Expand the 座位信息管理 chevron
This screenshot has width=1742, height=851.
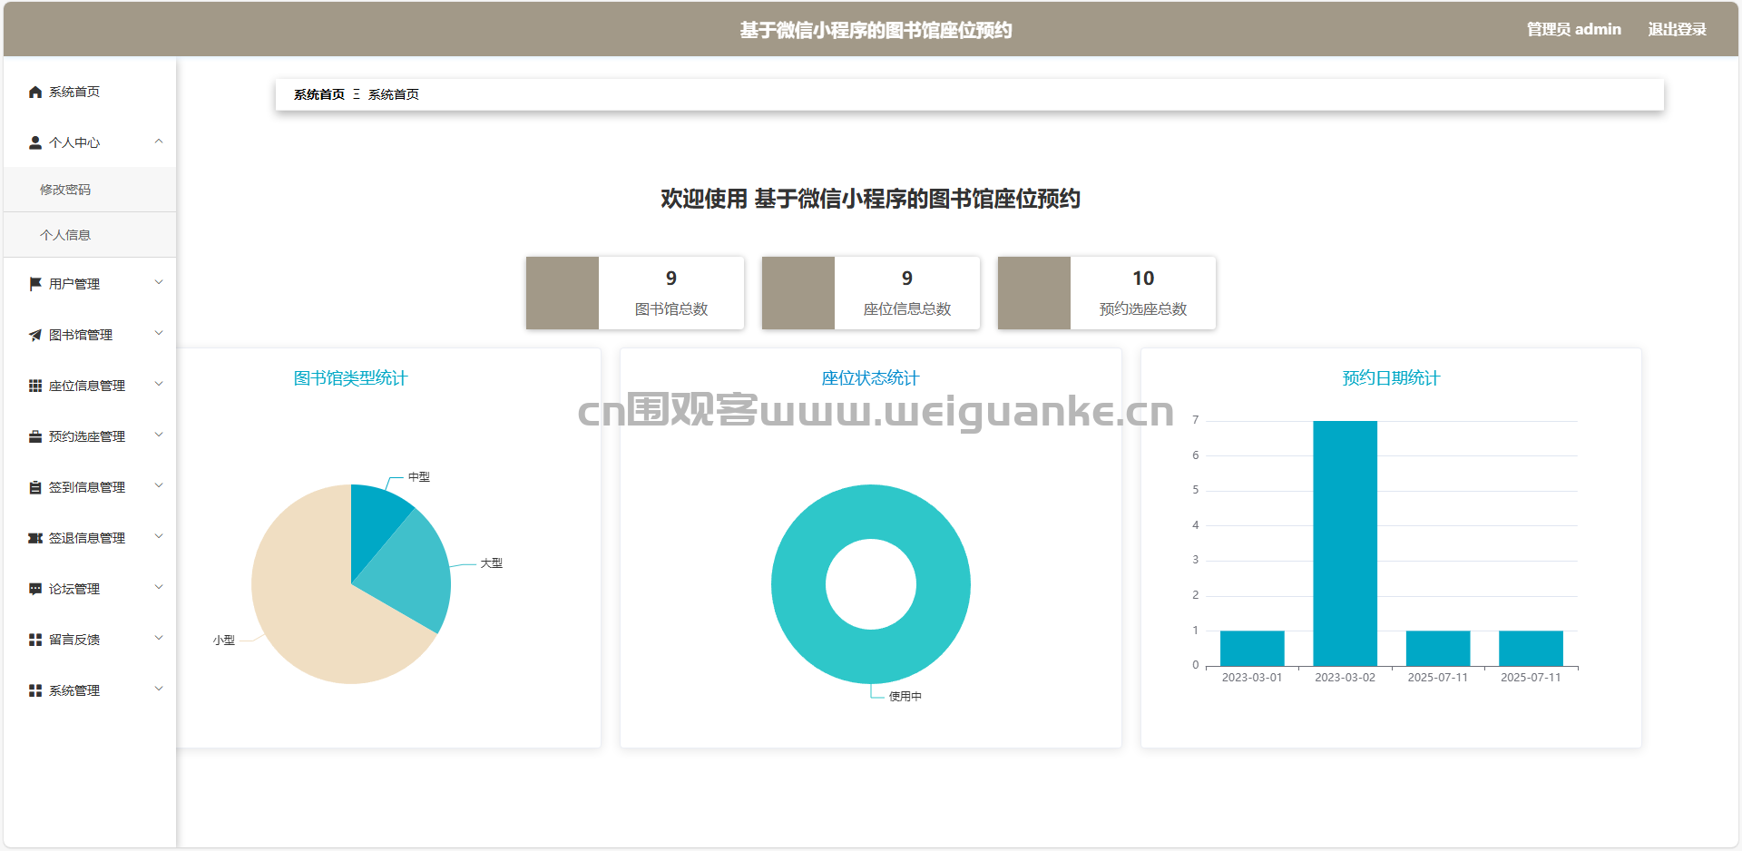[x=159, y=384]
